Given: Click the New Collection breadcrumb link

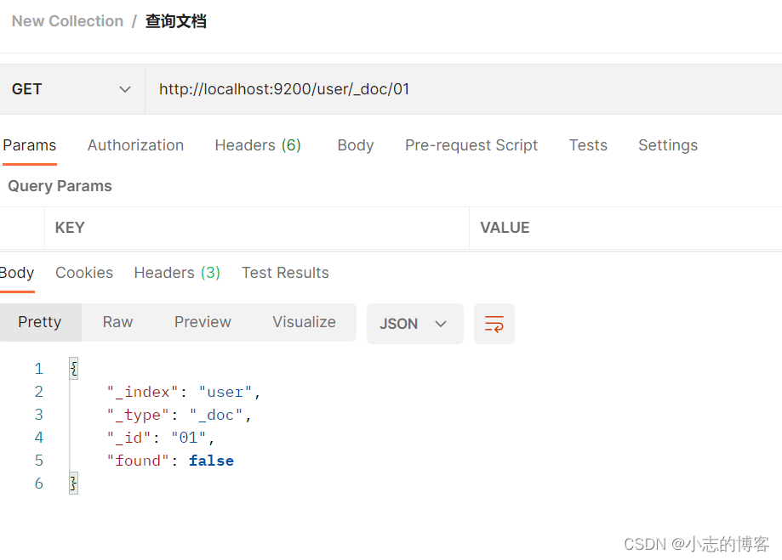Looking at the screenshot, I should pyautogui.click(x=67, y=21).
